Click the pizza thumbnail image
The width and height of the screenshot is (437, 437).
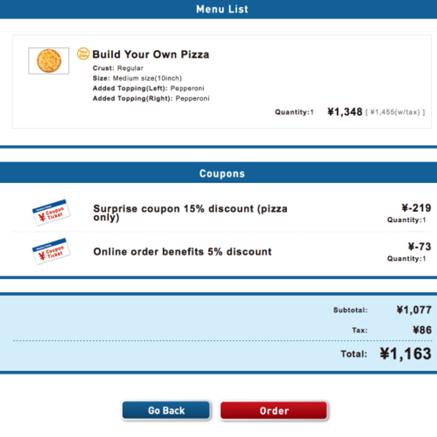click(x=49, y=61)
